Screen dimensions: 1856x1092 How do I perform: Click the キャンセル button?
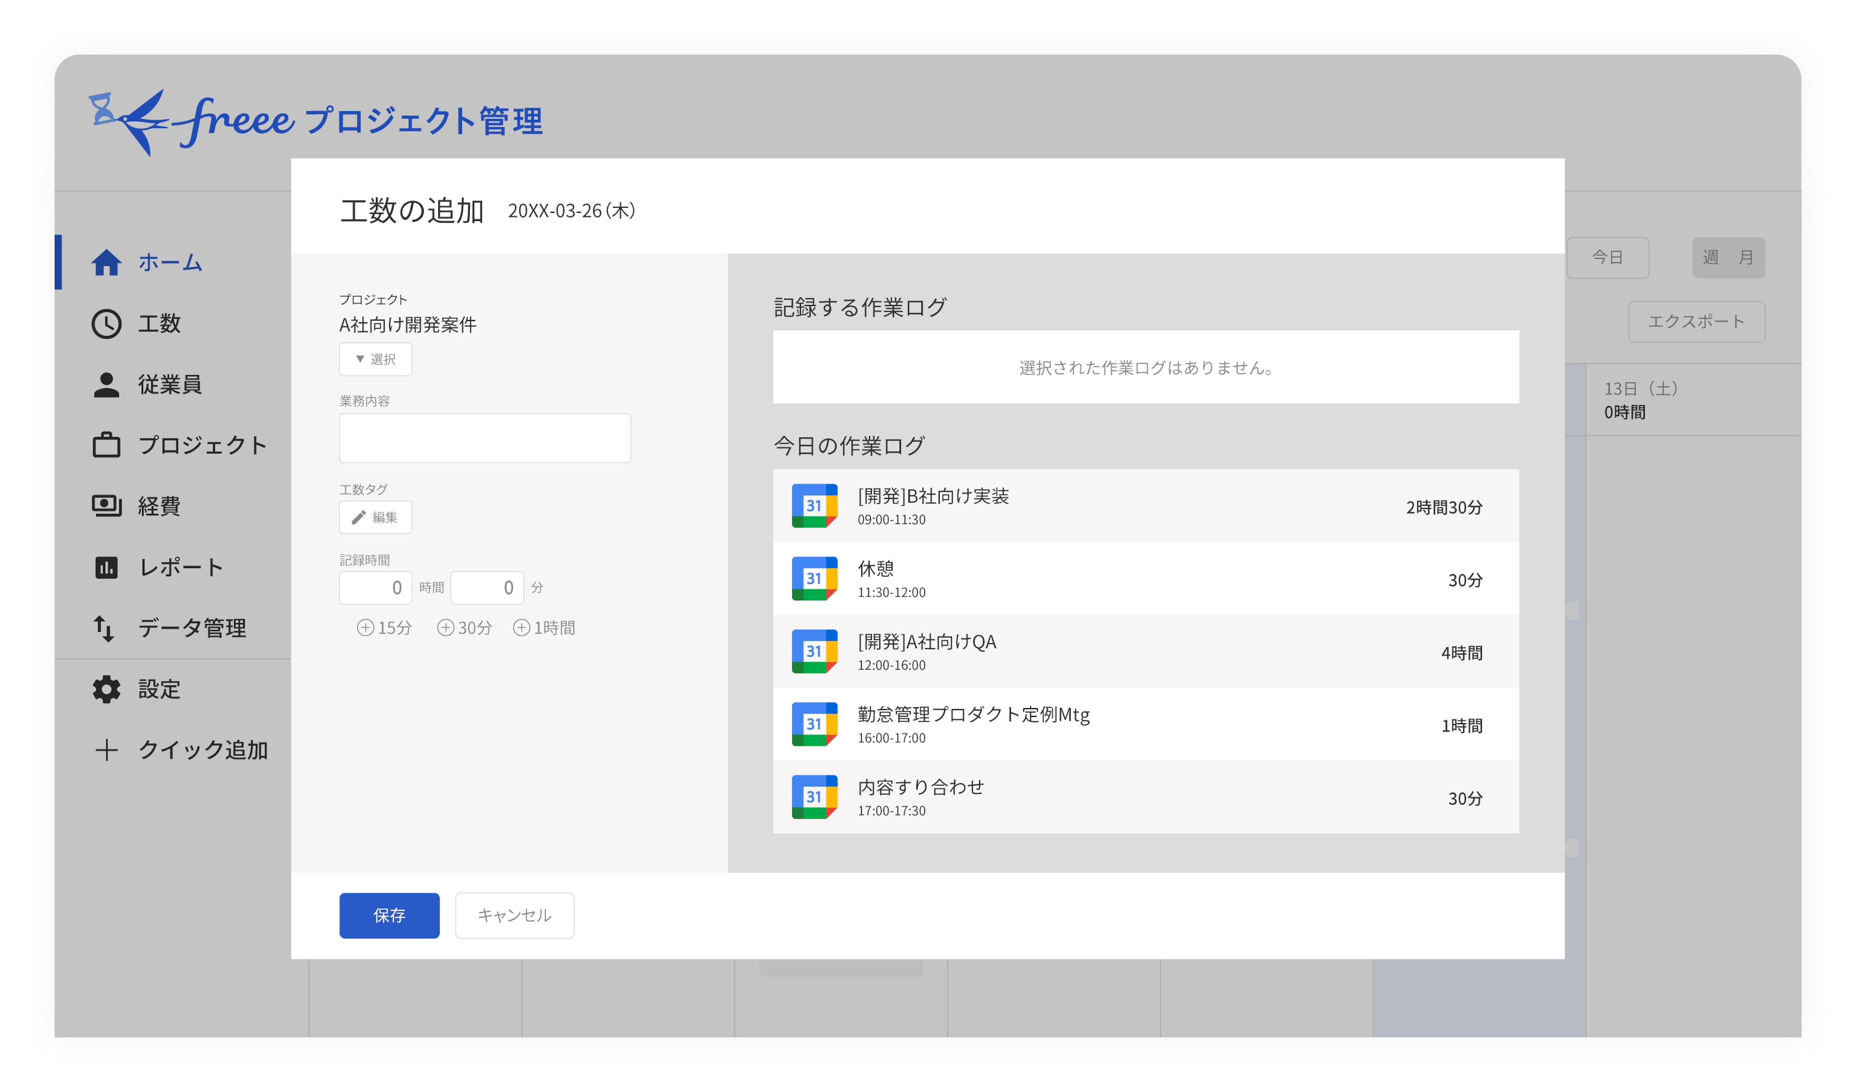[514, 915]
